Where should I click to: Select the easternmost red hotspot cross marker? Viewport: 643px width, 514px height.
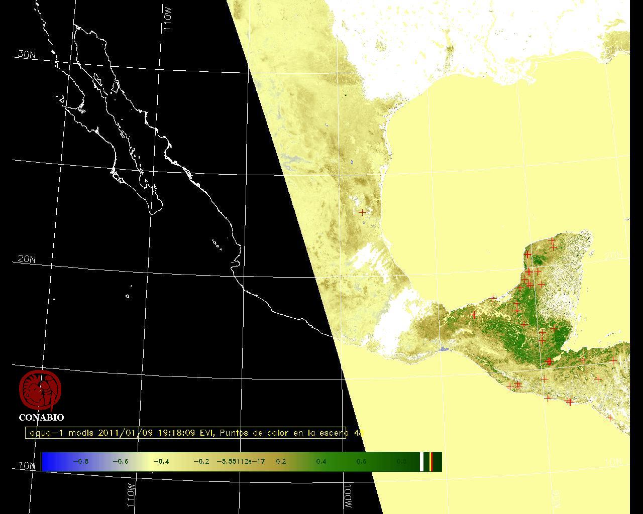click(x=613, y=360)
